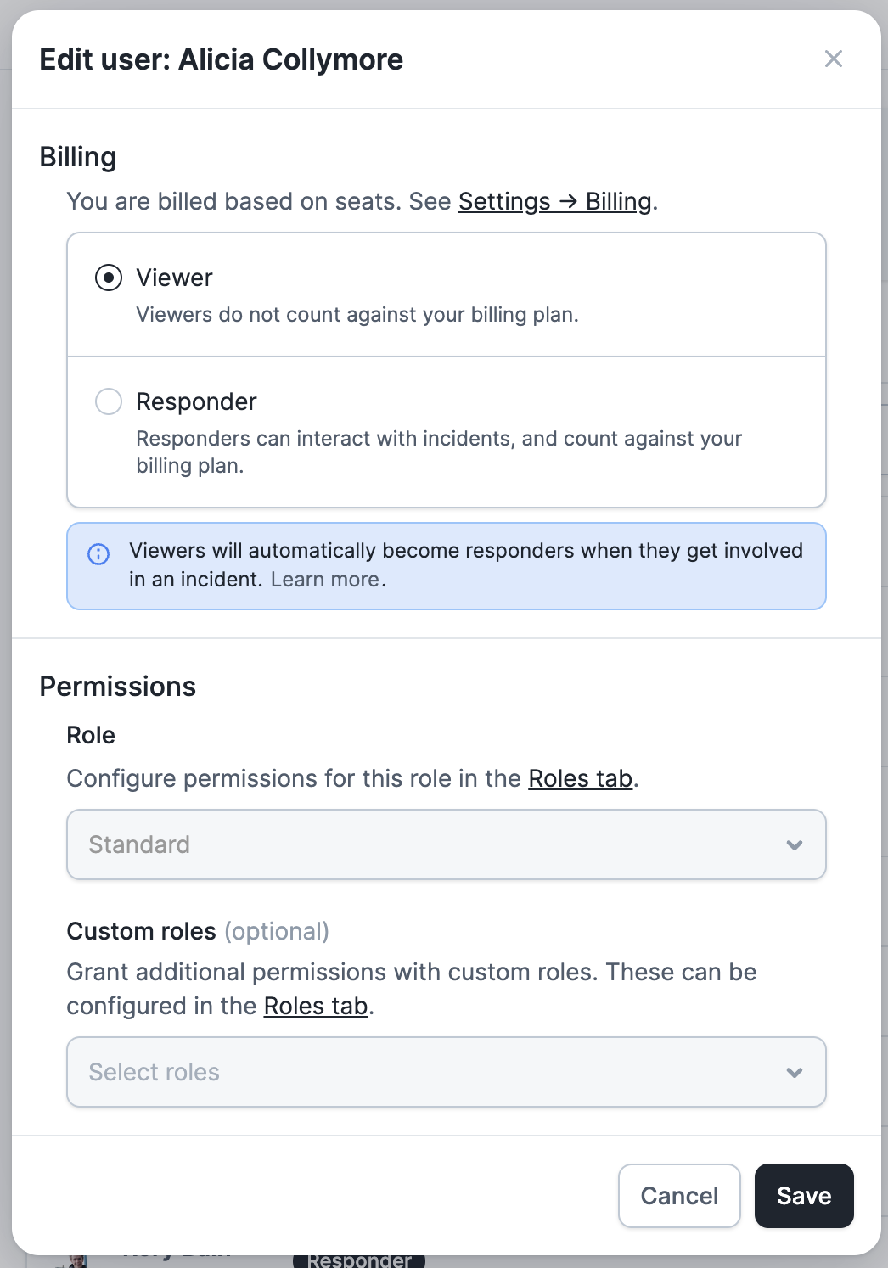
Task: Select the Viewer radio button
Action: click(x=109, y=278)
